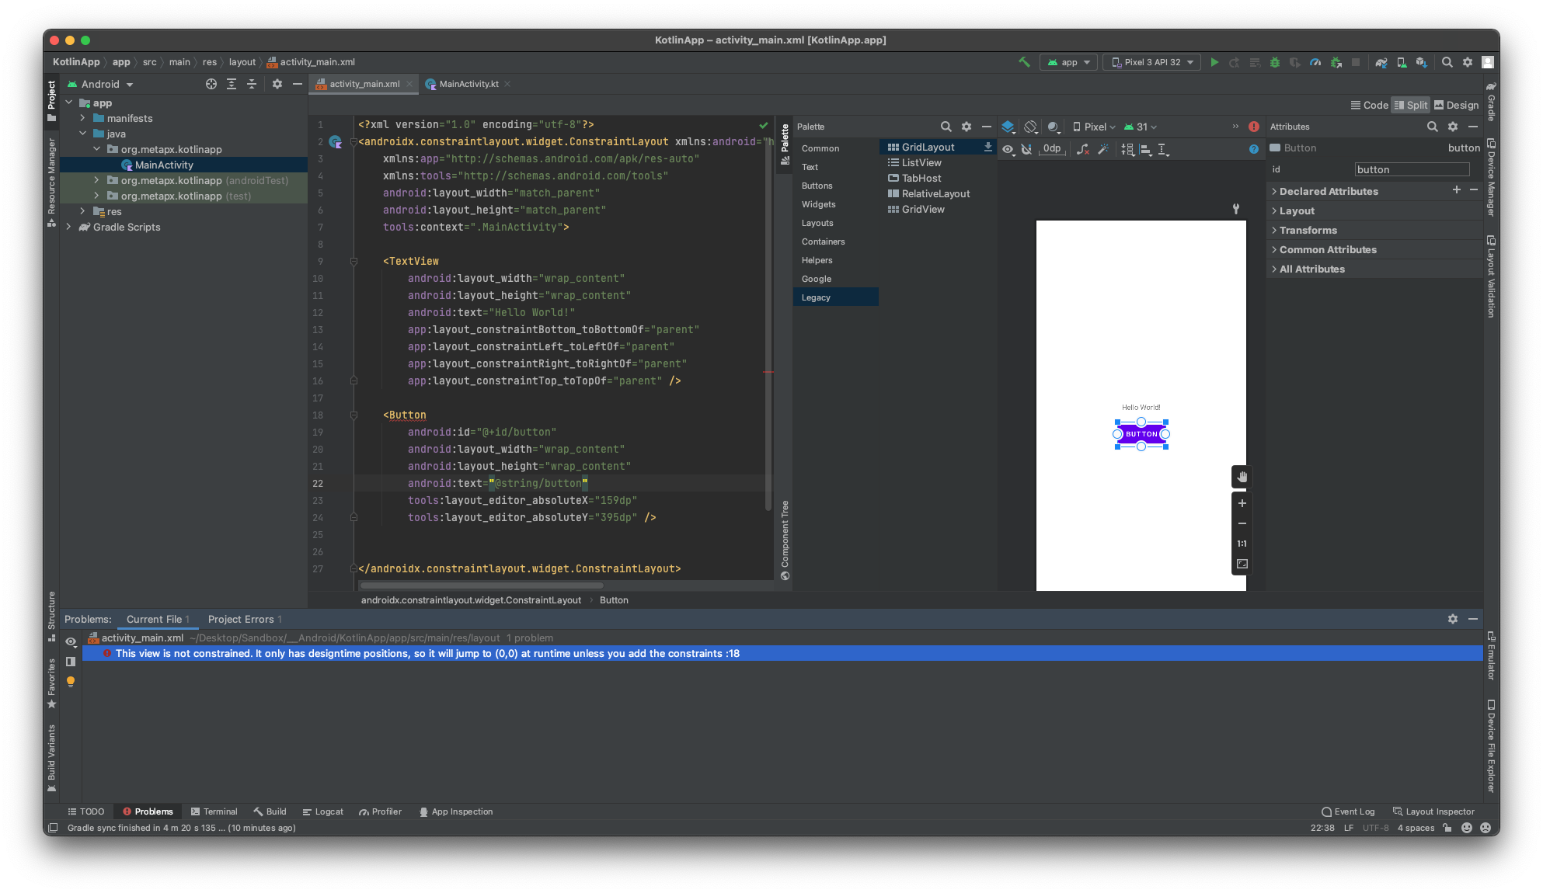Toggle autoconnect to parent magnet
1543x893 pixels.
[1027, 149]
